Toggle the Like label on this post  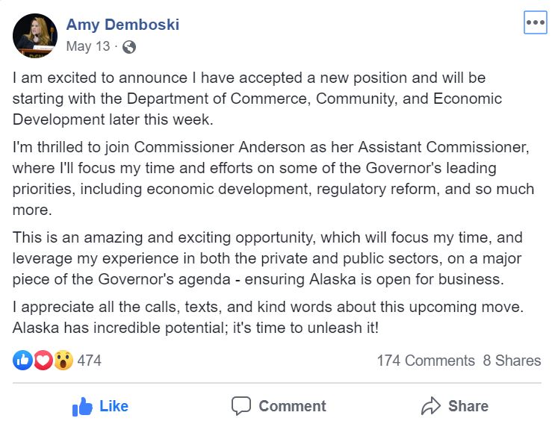(114, 406)
